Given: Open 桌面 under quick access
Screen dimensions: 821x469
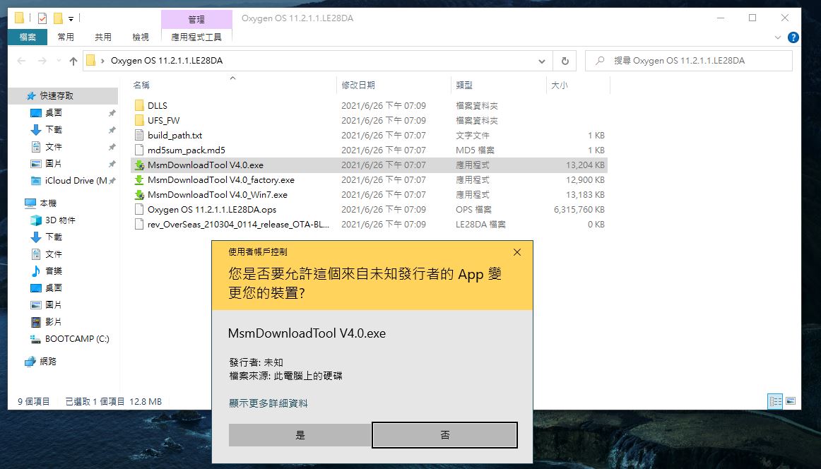Looking at the screenshot, I should click(47, 112).
